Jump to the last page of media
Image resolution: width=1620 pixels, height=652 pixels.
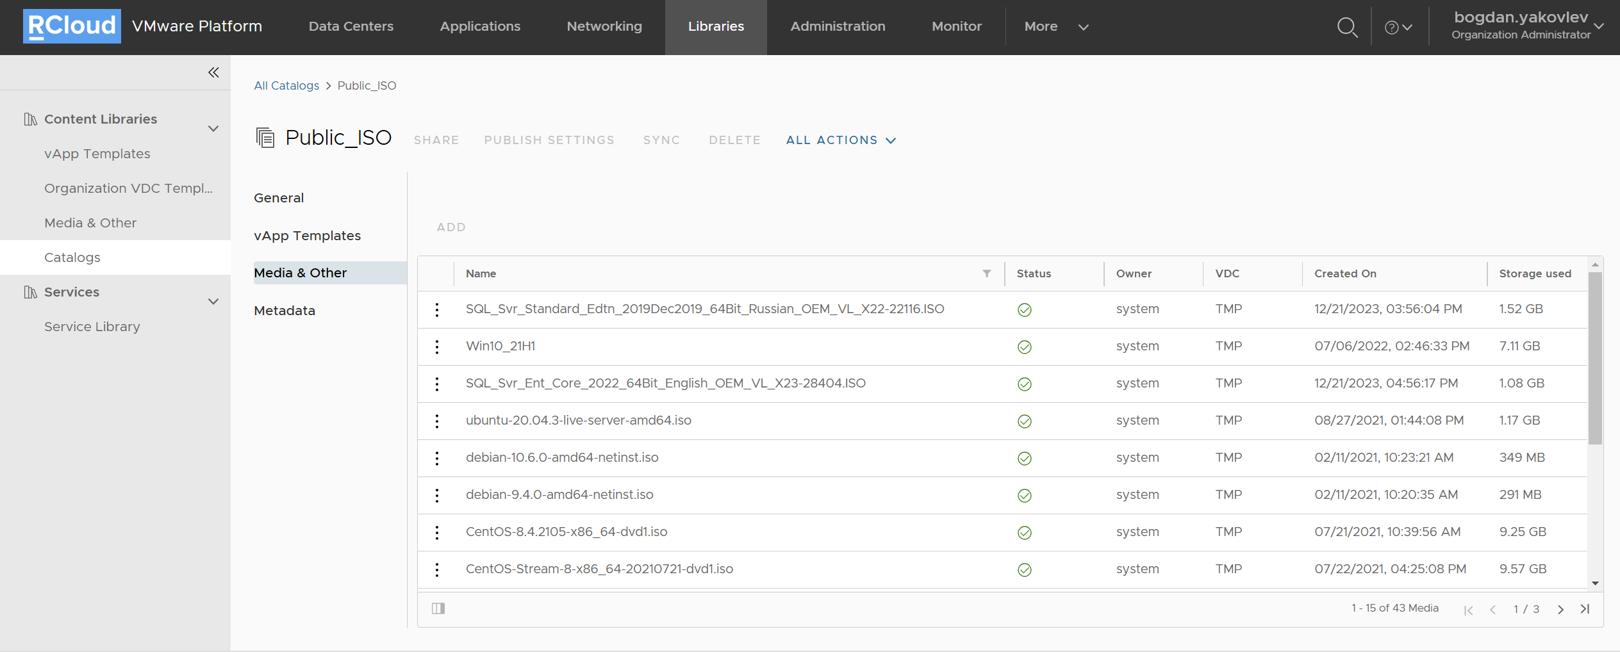[1585, 609]
